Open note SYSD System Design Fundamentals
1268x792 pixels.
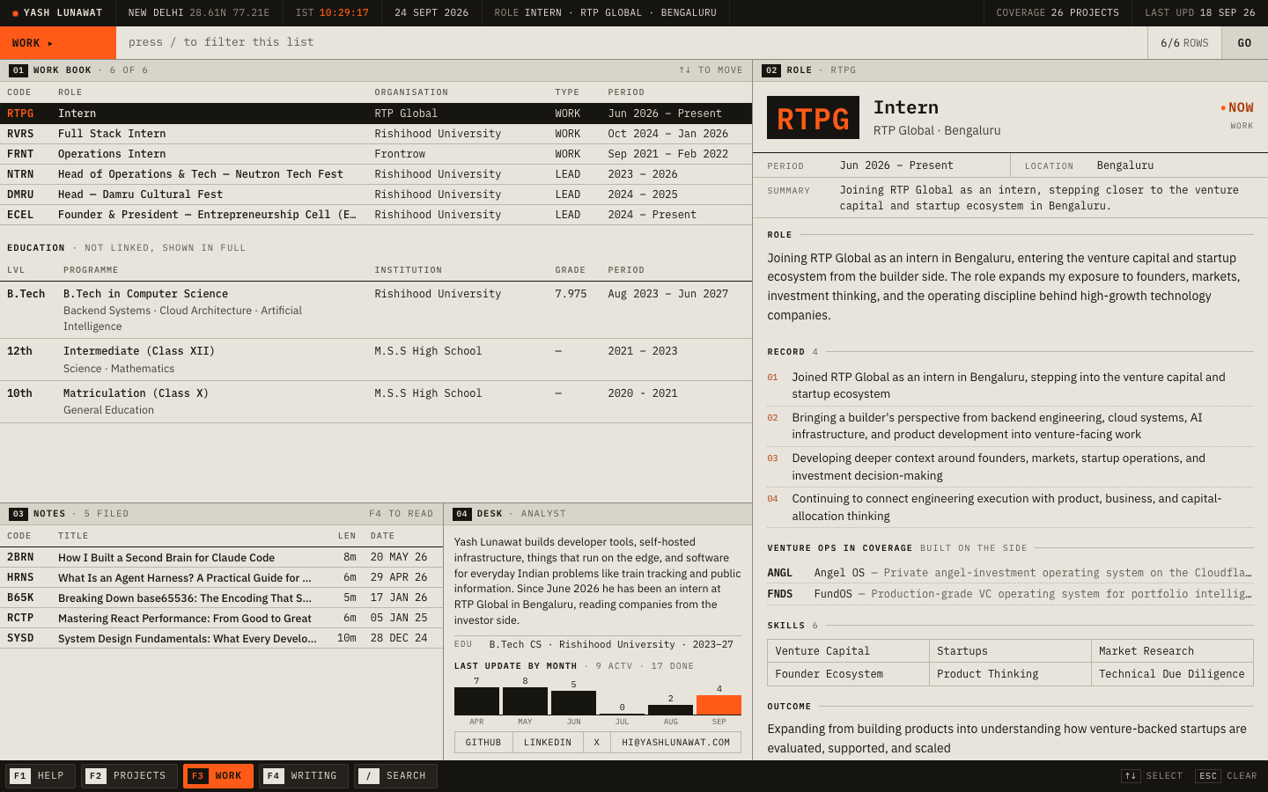tap(221, 638)
